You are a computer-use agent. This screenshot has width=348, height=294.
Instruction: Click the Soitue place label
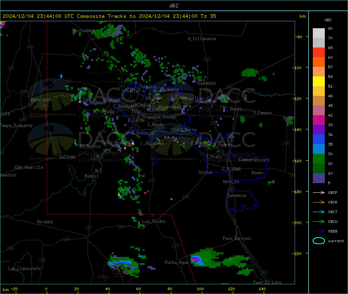pos(205,172)
